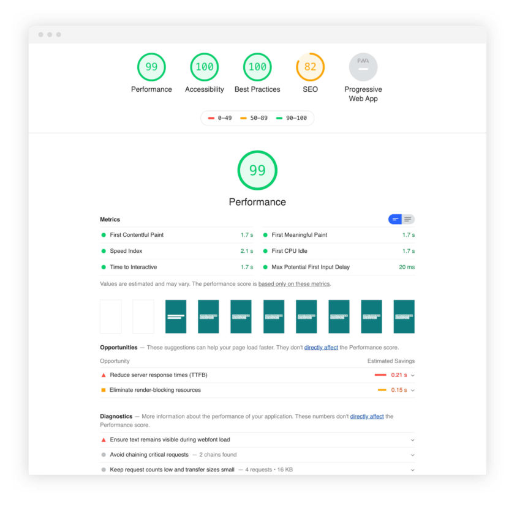Expand Keep request counts low chevron
This screenshot has height=505, width=517.
(x=412, y=470)
